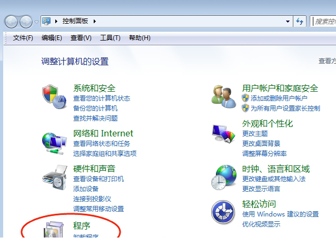Click the shield icon beside 添加或删除用户帐户
This screenshot has height=247, width=336.
coord(245,98)
